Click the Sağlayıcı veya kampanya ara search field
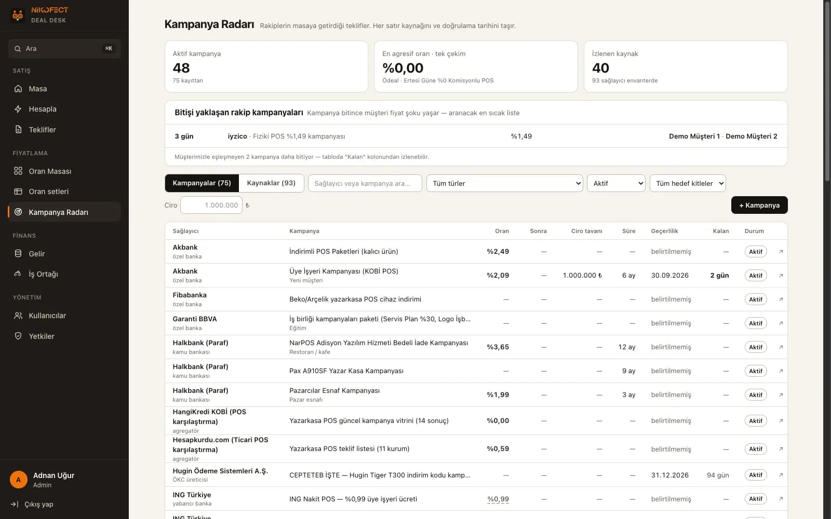 pyautogui.click(x=365, y=183)
